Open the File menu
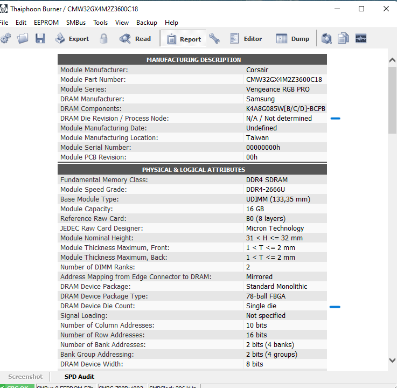Image resolution: width=397 pixels, height=388 pixels. 4,23
